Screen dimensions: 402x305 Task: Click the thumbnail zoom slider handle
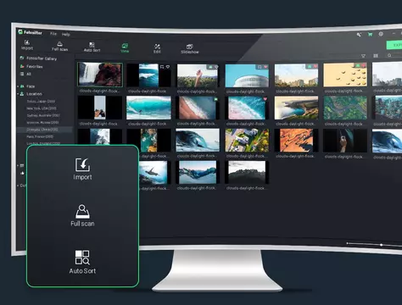coord(381,245)
